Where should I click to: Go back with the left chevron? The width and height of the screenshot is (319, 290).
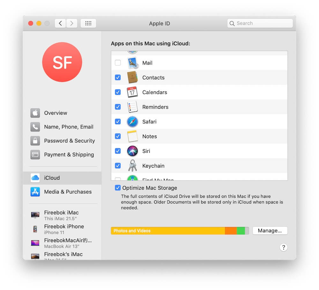[60, 23]
